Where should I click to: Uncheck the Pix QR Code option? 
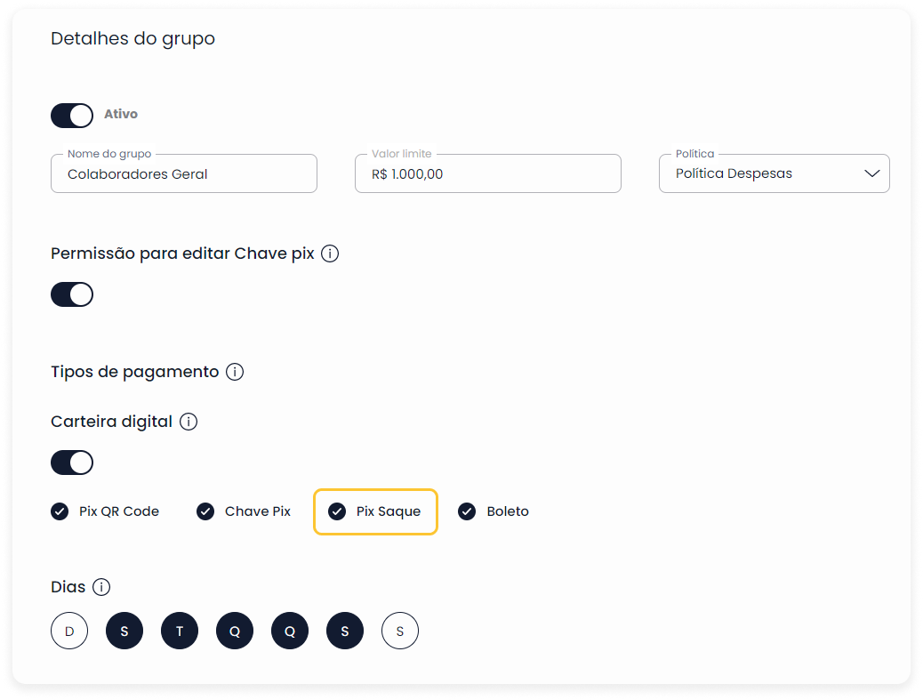click(x=60, y=511)
